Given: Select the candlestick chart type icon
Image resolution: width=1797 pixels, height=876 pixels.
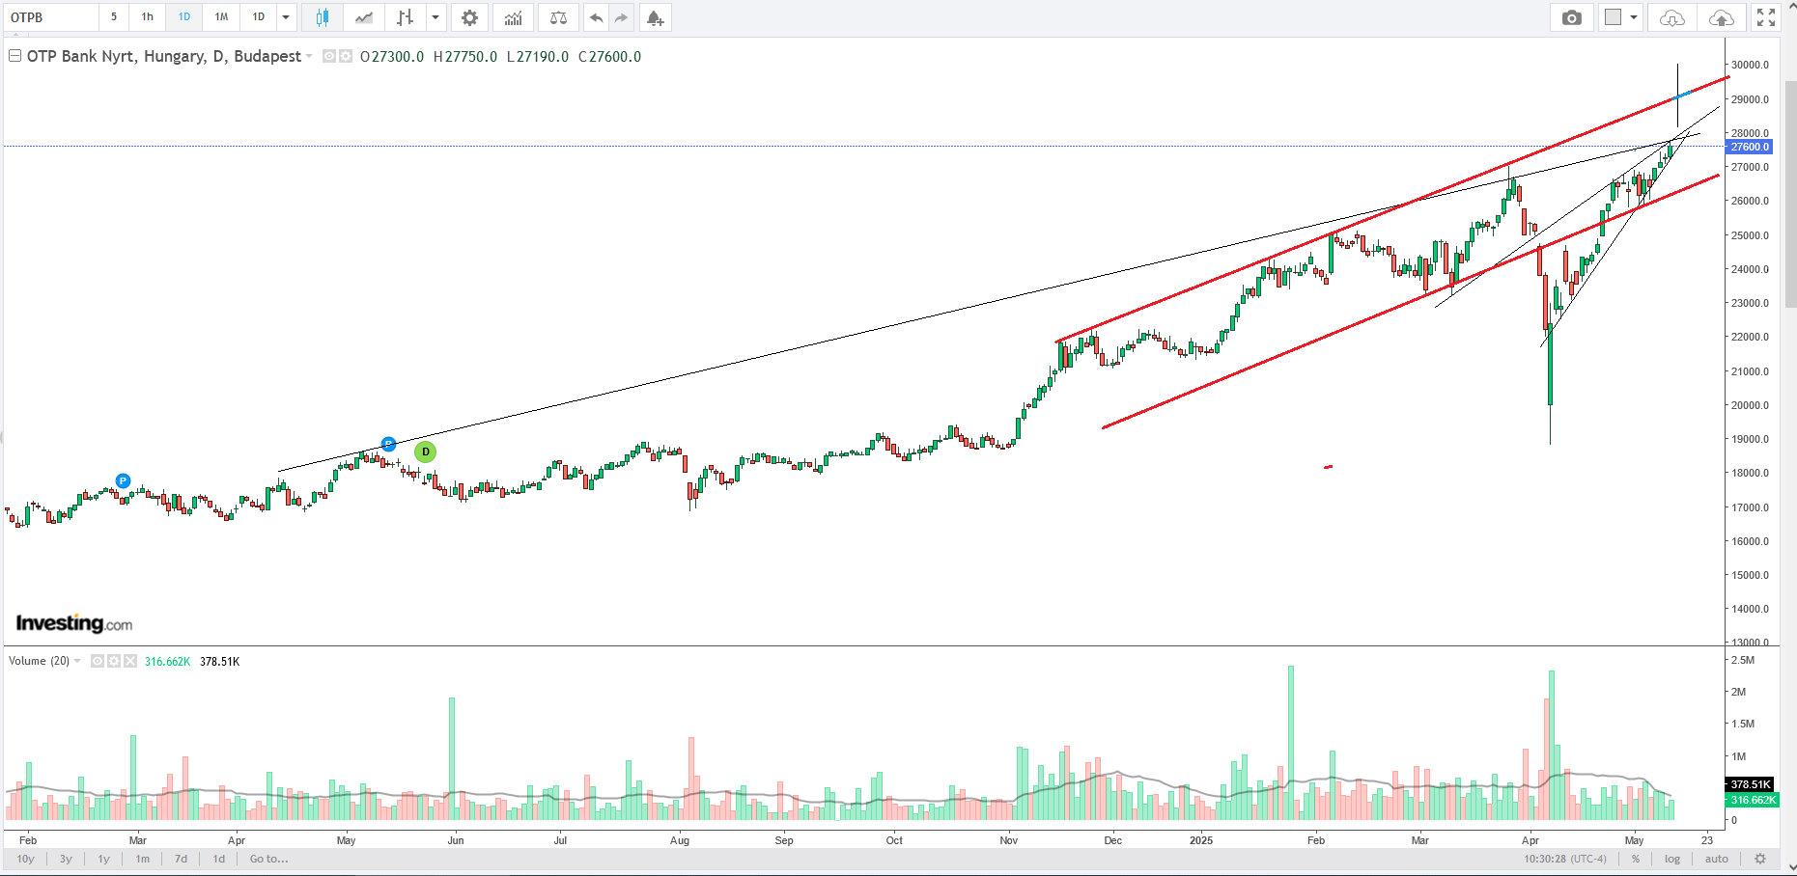Looking at the screenshot, I should coord(322,17).
